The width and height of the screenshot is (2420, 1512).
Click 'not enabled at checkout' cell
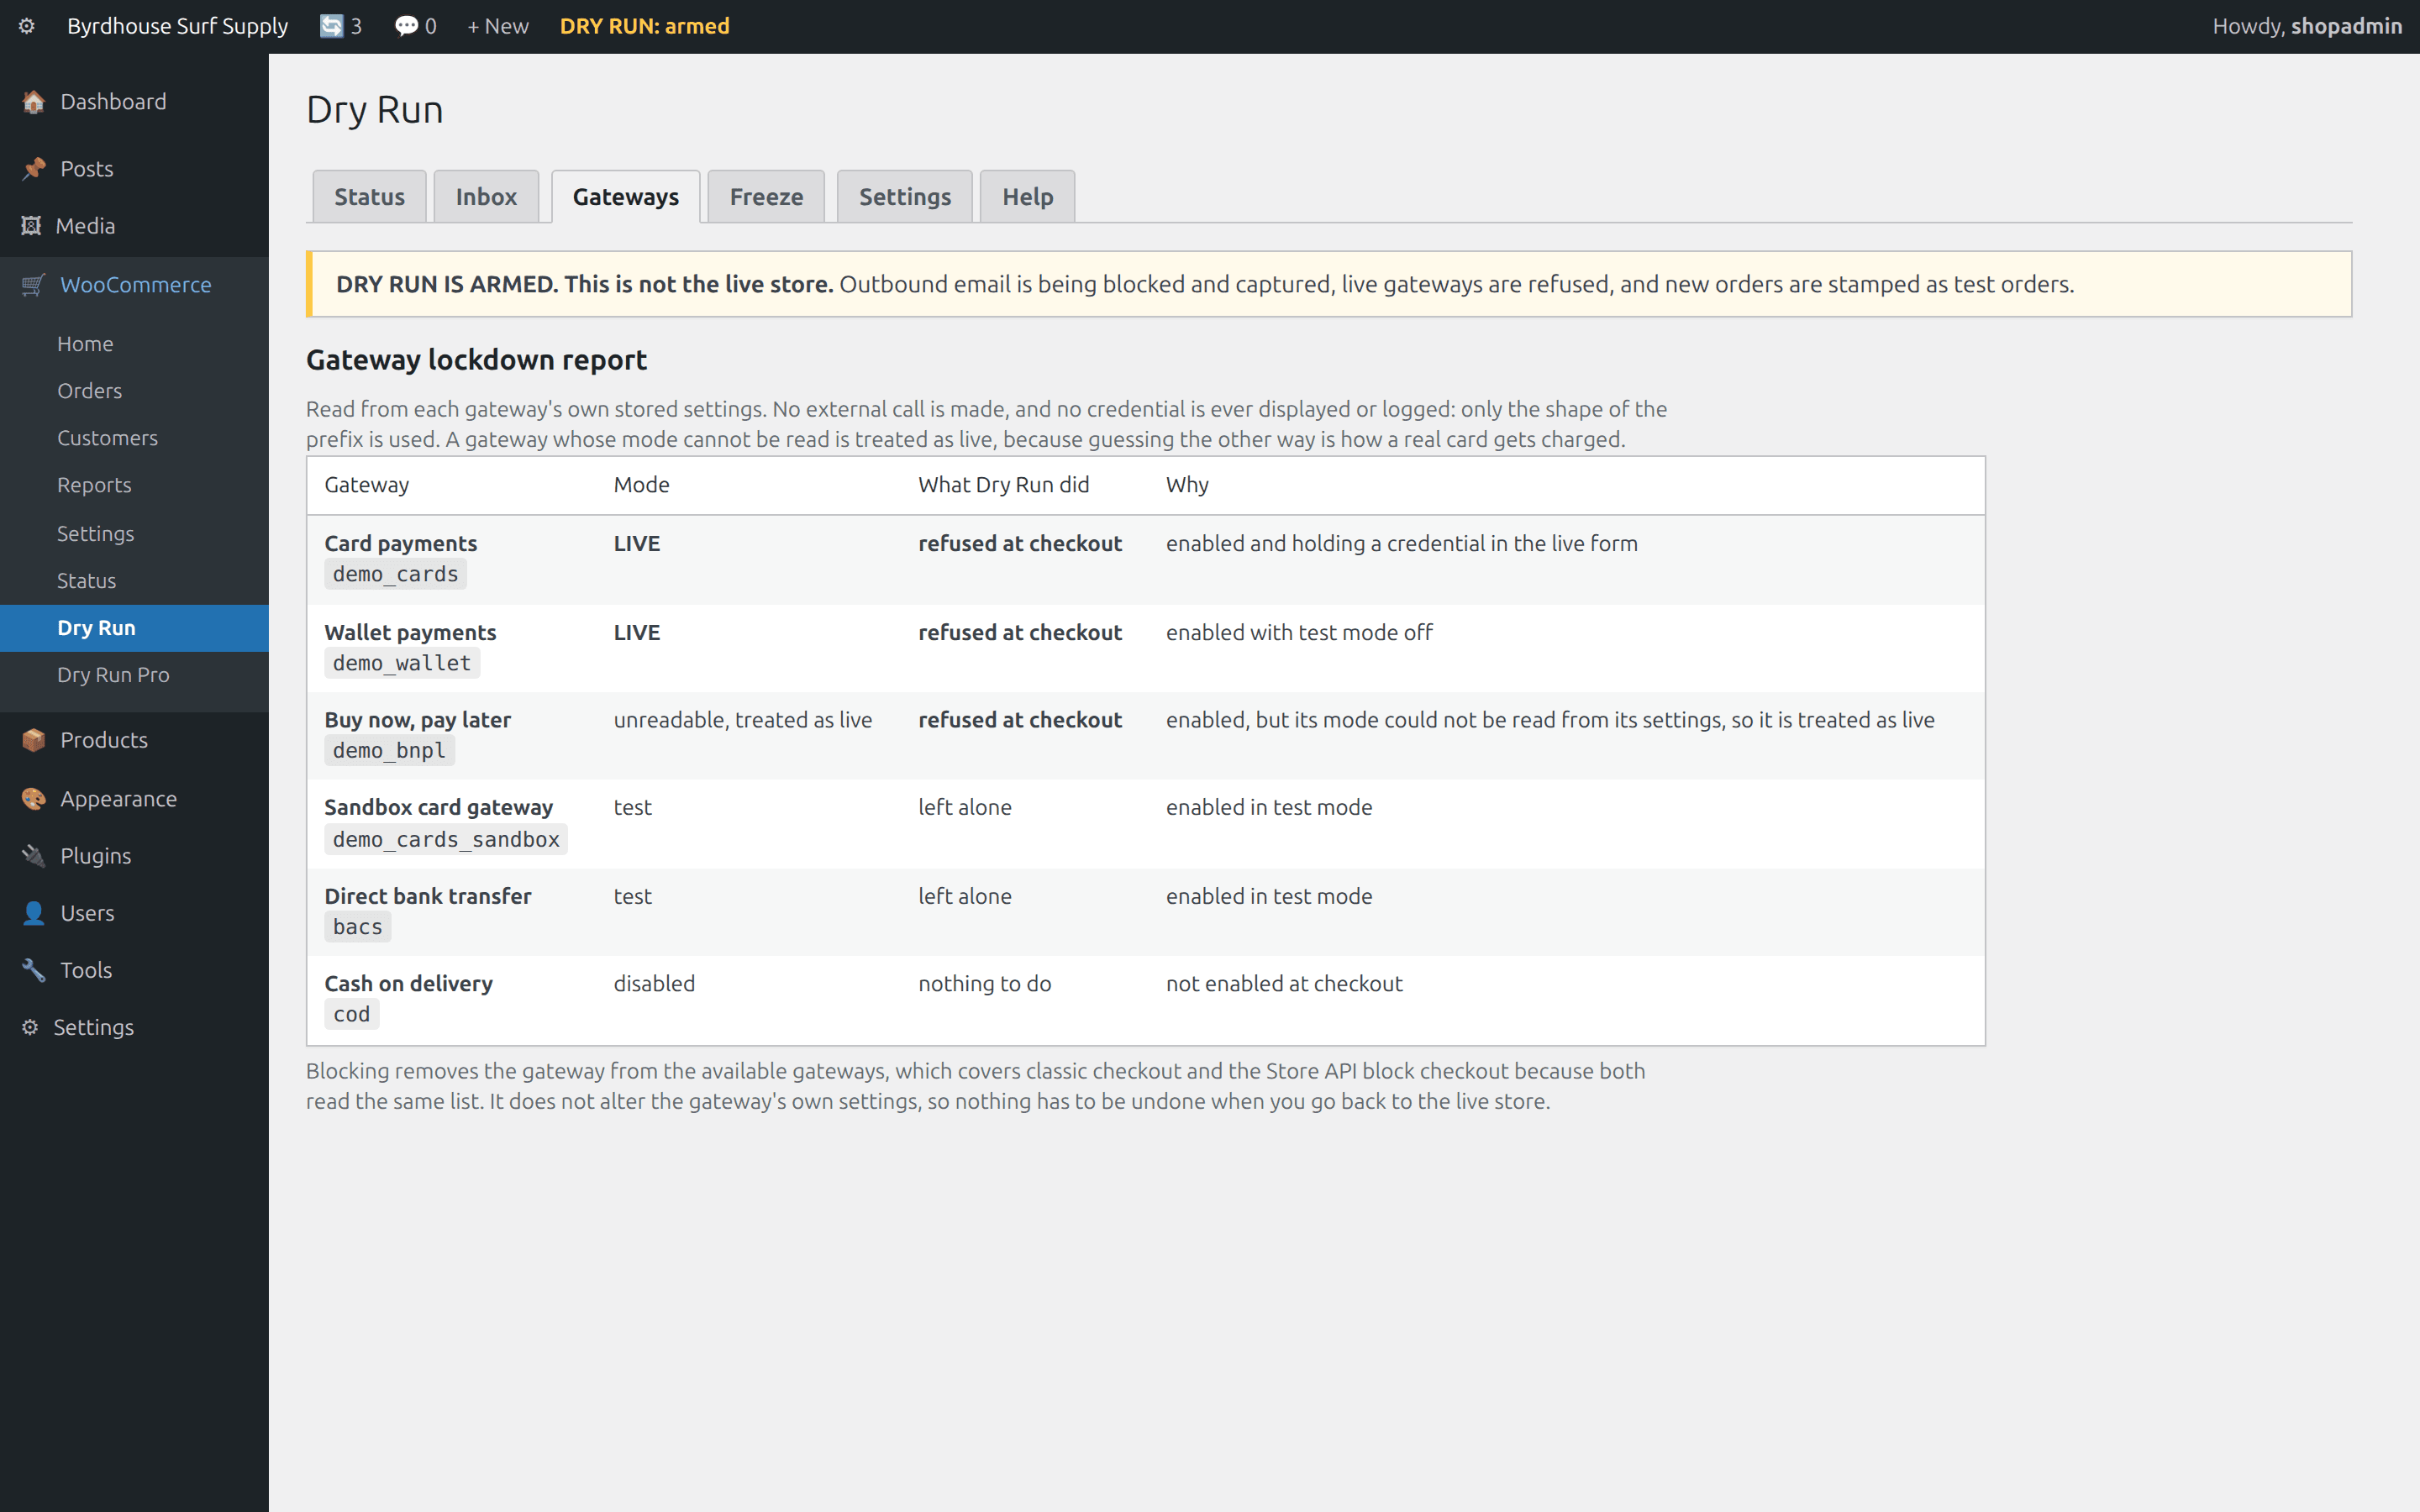point(1284,983)
